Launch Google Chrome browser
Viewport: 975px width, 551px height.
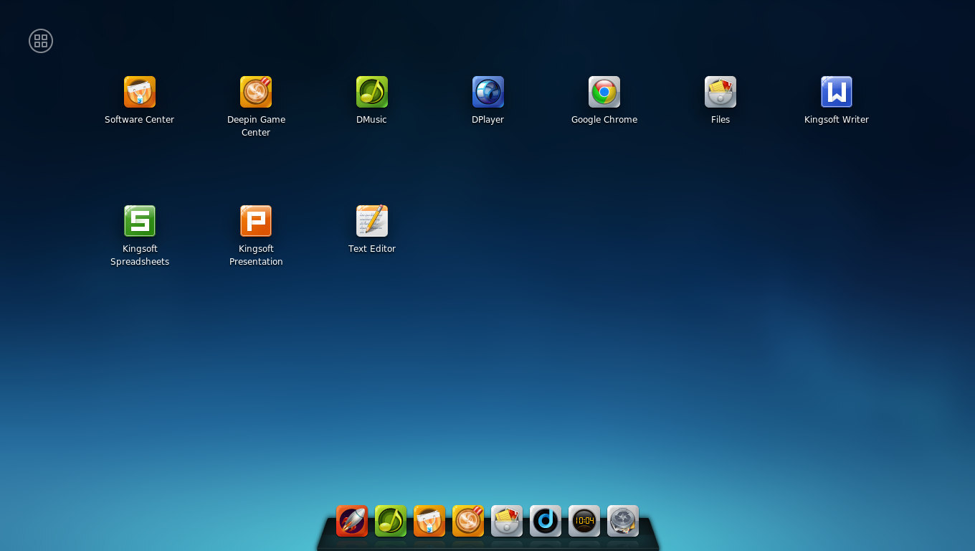tap(604, 92)
